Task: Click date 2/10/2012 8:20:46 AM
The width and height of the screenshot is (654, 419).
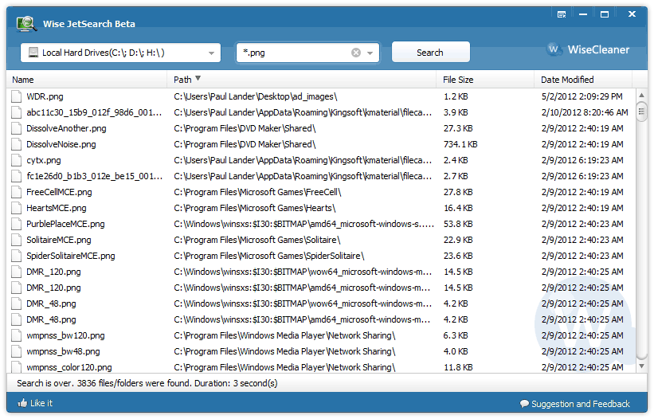Action: pos(585,112)
